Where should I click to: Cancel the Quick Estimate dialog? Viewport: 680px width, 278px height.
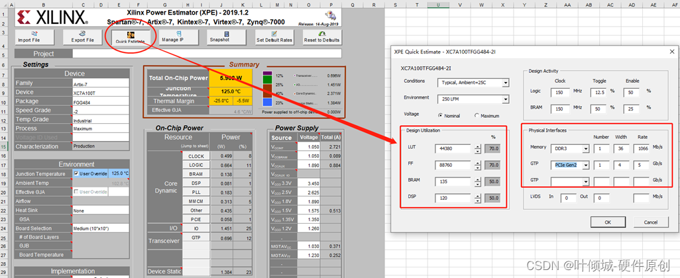coord(651,222)
